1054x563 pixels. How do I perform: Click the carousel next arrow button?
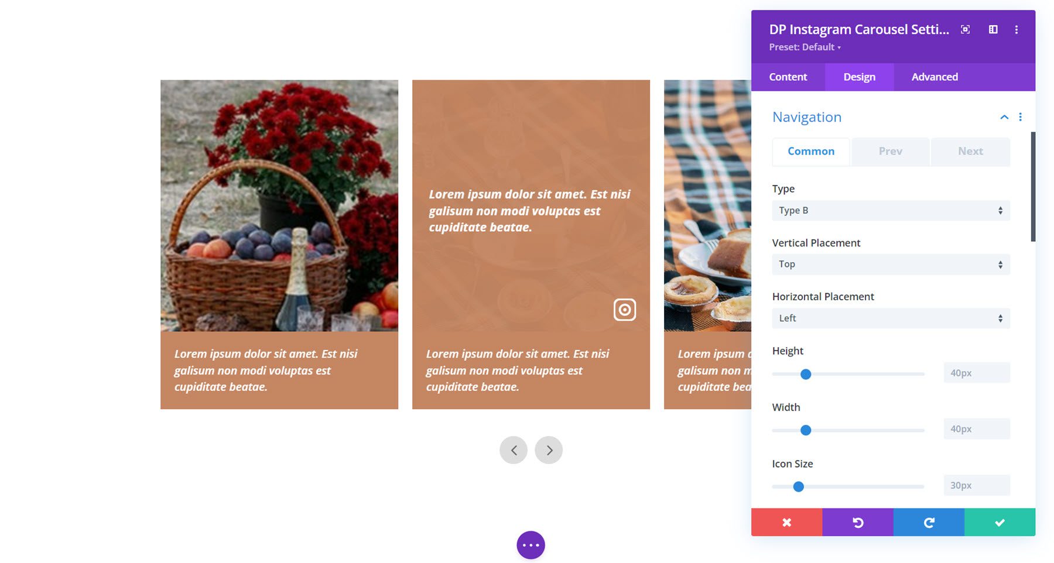point(549,450)
